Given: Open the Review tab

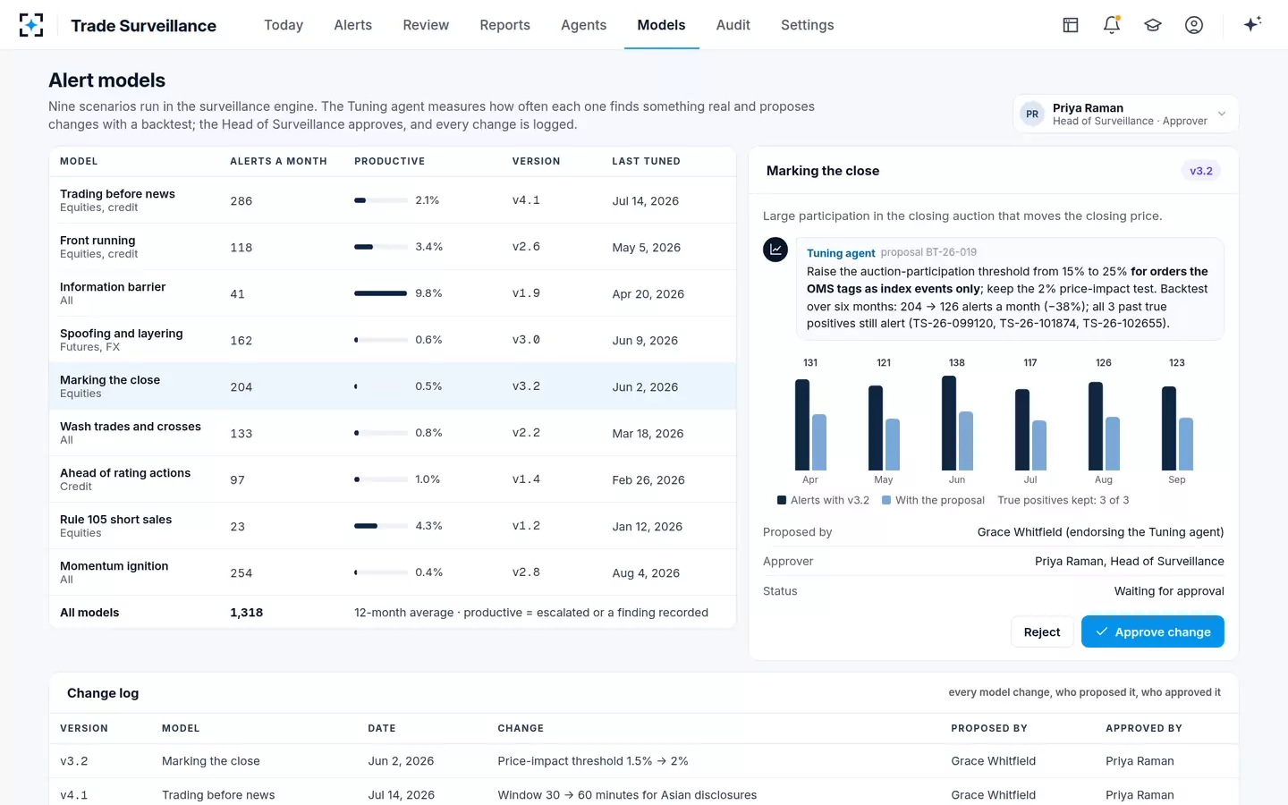Looking at the screenshot, I should [426, 25].
